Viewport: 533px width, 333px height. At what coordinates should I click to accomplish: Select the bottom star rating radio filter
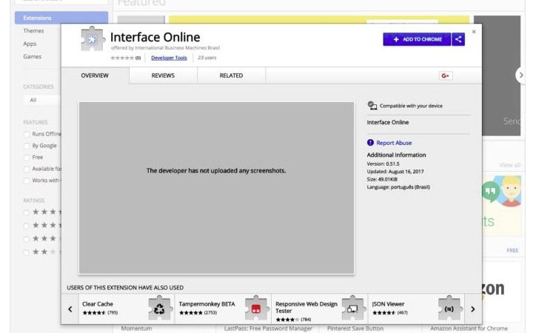pos(26,252)
